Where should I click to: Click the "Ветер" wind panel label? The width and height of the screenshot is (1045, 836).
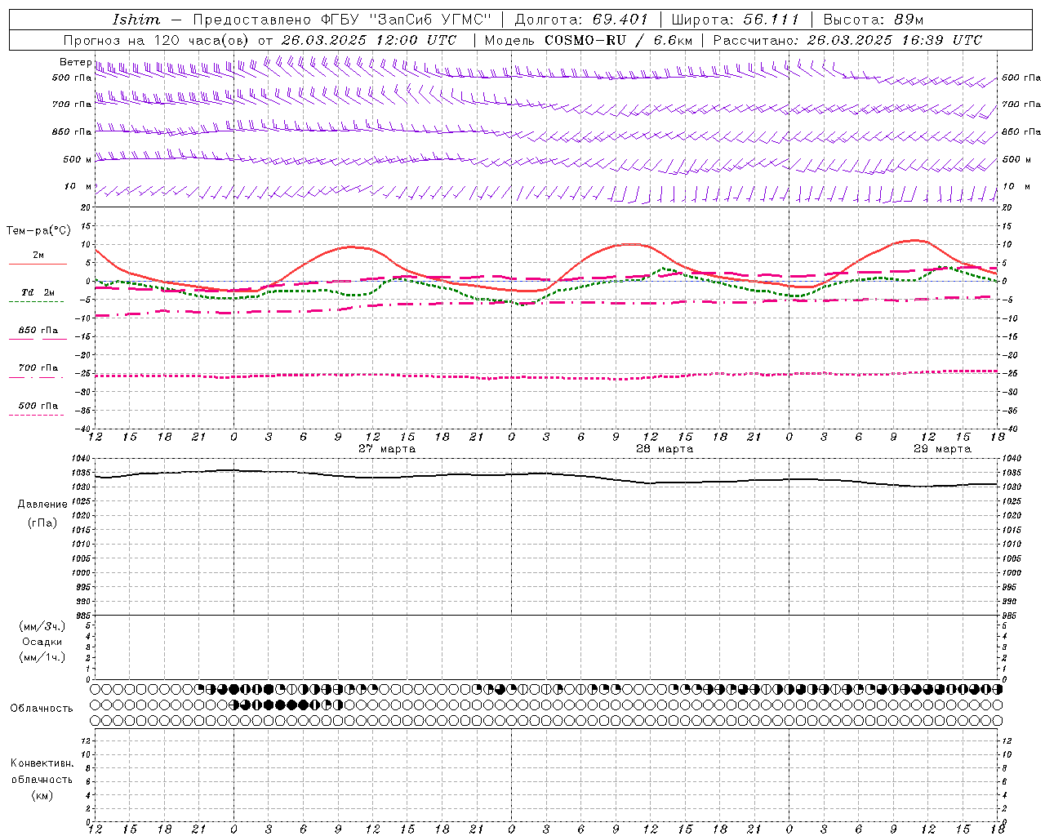click(x=75, y=62)
